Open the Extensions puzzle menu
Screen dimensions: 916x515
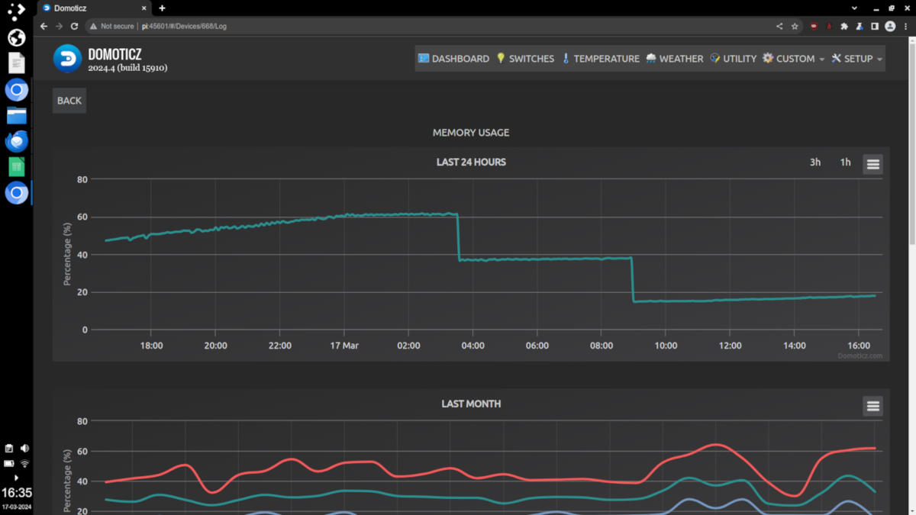point(844,26)
